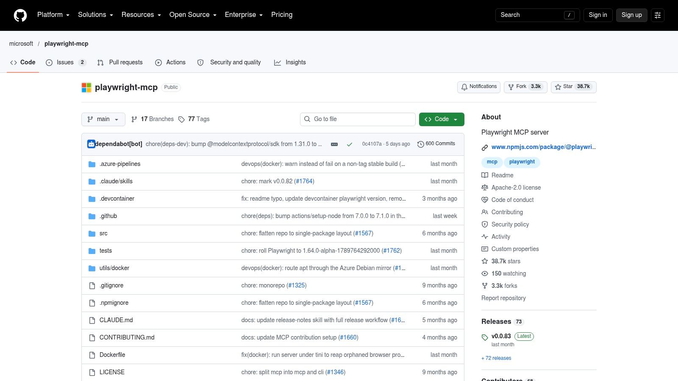Click the link icon beside npmjs URL
This screenshot has height=381, width=678.
[485, 147]
